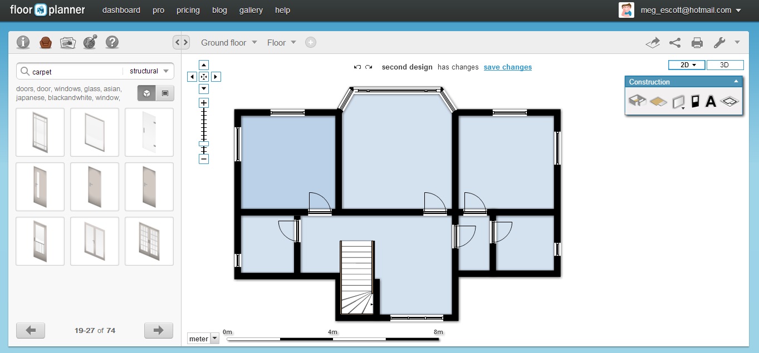Open the Ground floor dropdown

tap(229, 42)
